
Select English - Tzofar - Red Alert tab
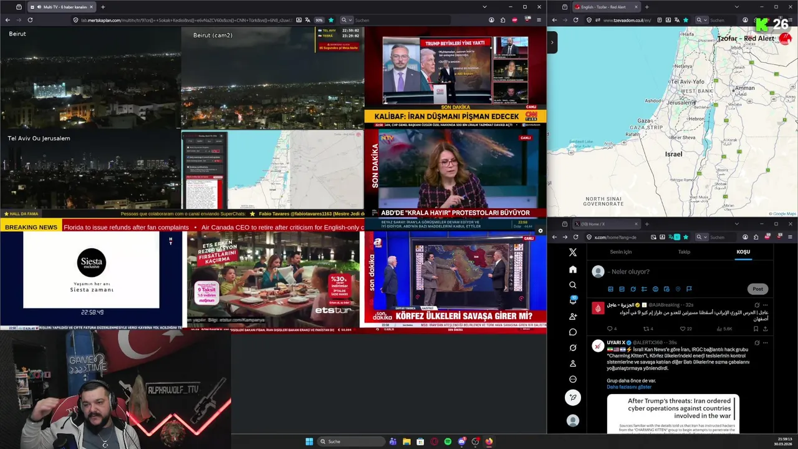[x=605, y=7]
